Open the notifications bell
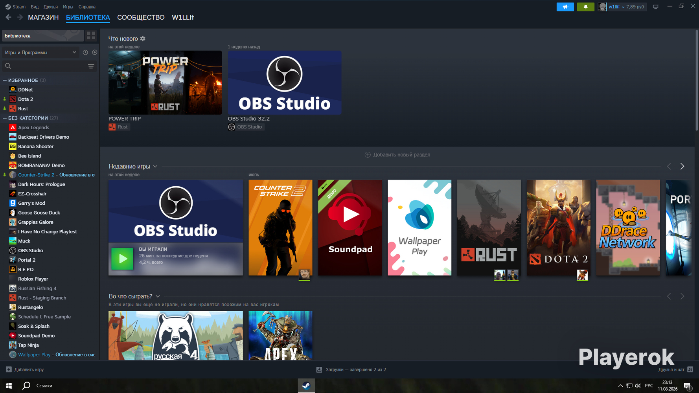The height and width of the screenshot is (393, 699). [x=585, y=7]
